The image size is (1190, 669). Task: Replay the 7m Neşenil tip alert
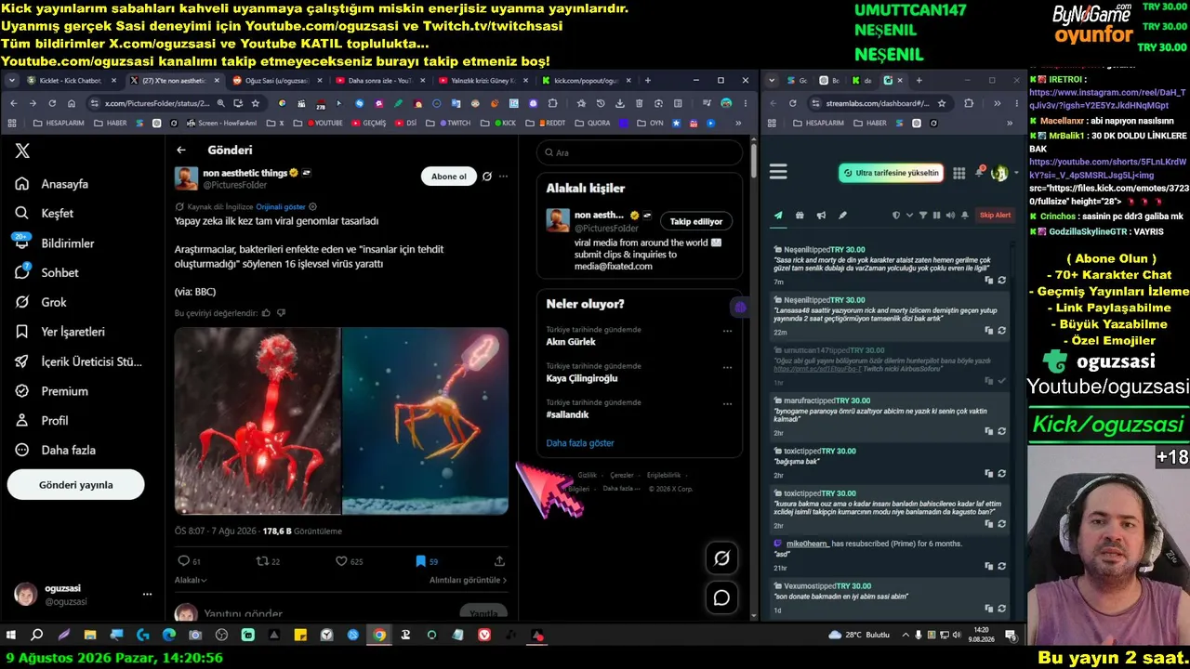(x=1001, y=280)
